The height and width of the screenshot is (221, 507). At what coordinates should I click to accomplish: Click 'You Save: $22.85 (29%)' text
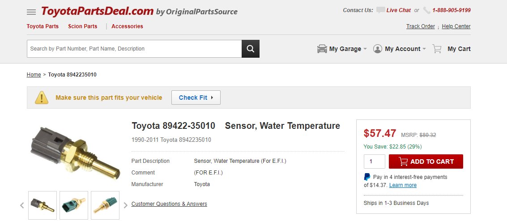(392, 147)
